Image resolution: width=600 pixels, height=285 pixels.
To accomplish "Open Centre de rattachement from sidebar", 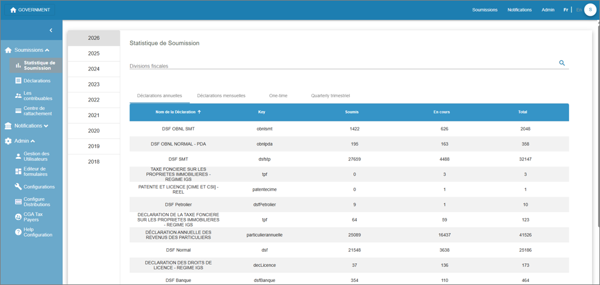I will pyautogui.click(x=37, y=110).
